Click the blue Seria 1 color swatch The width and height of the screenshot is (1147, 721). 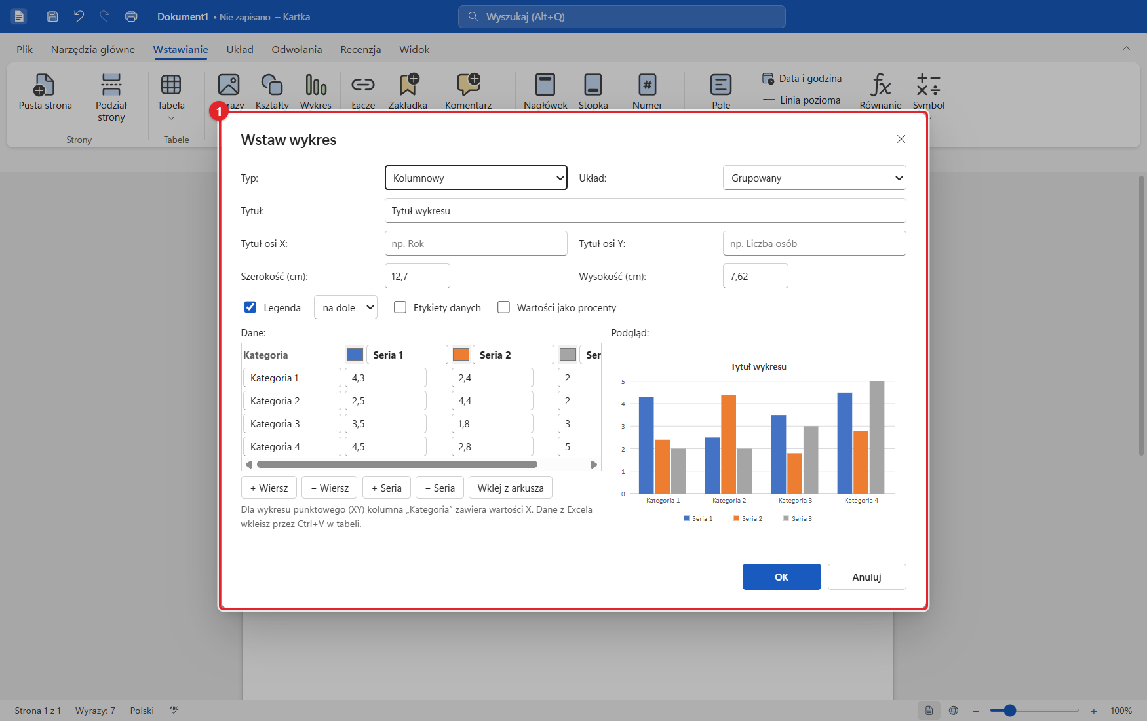click(355, 355)
